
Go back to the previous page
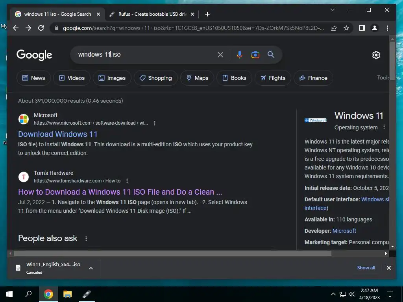click(16, 28)
